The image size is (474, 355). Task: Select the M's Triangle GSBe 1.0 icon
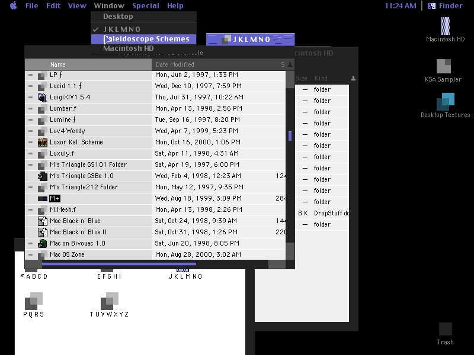42,176
